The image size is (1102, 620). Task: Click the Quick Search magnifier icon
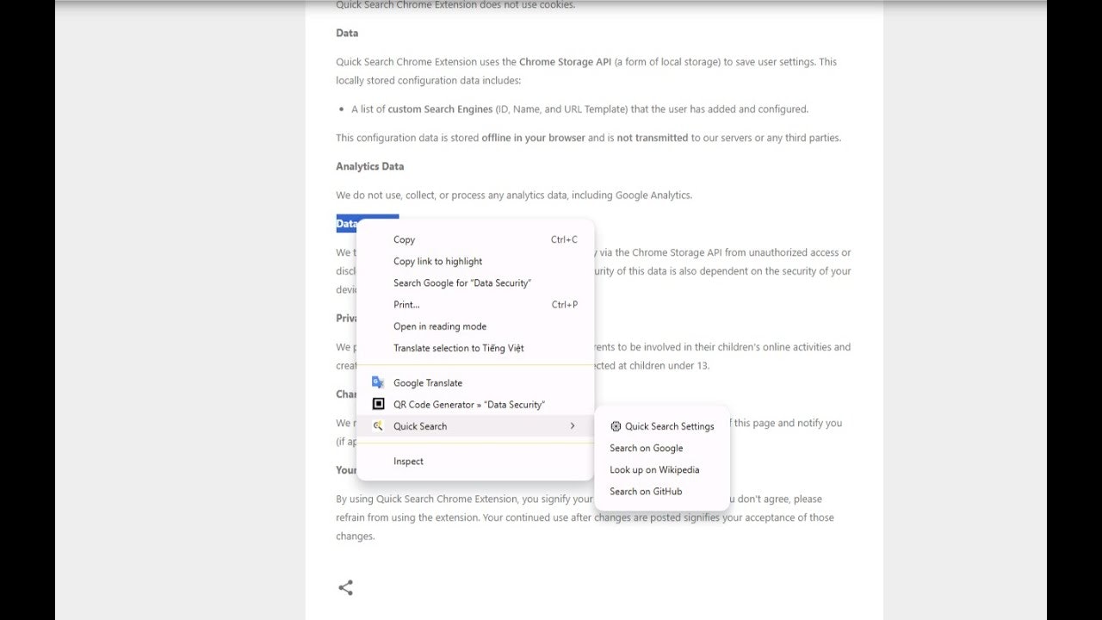click(378, 425)
